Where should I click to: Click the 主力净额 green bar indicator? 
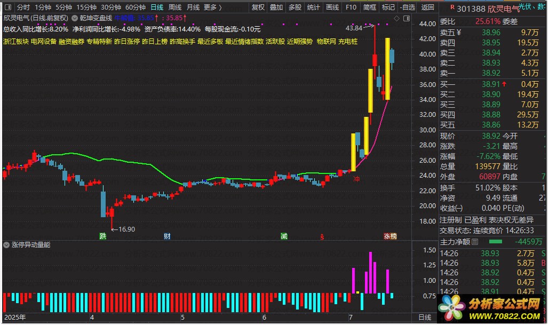pyautogui.click(x=495, y=242)
